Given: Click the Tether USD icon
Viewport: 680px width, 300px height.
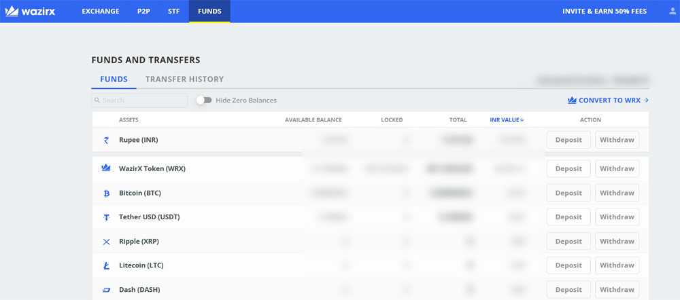Looking at the screenshot, I should [x=106, y=217].
